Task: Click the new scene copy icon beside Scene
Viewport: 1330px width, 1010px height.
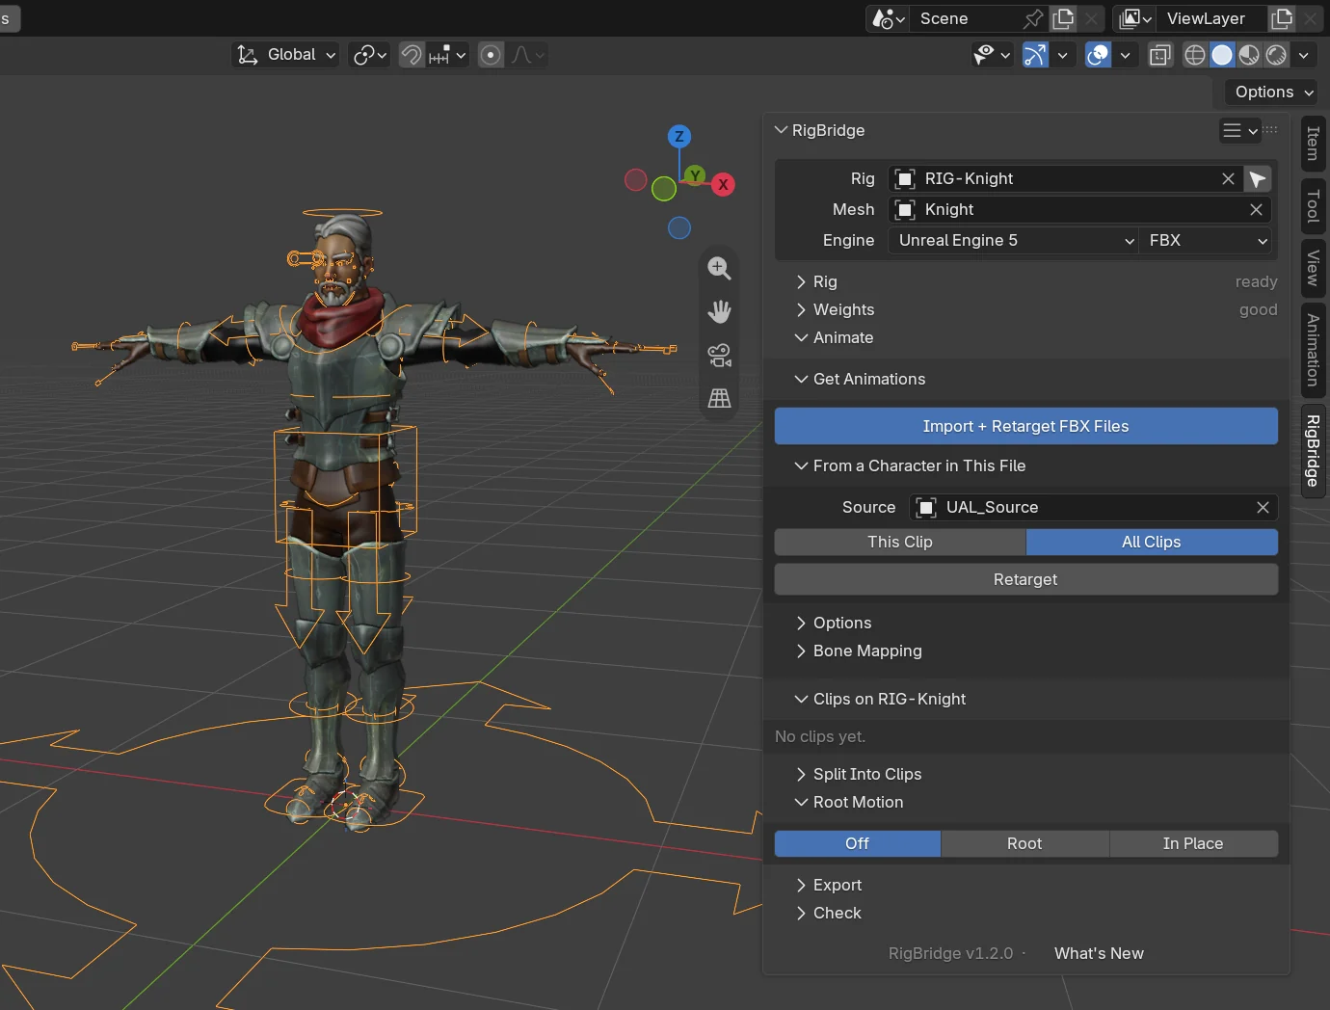Action: 1063,18
